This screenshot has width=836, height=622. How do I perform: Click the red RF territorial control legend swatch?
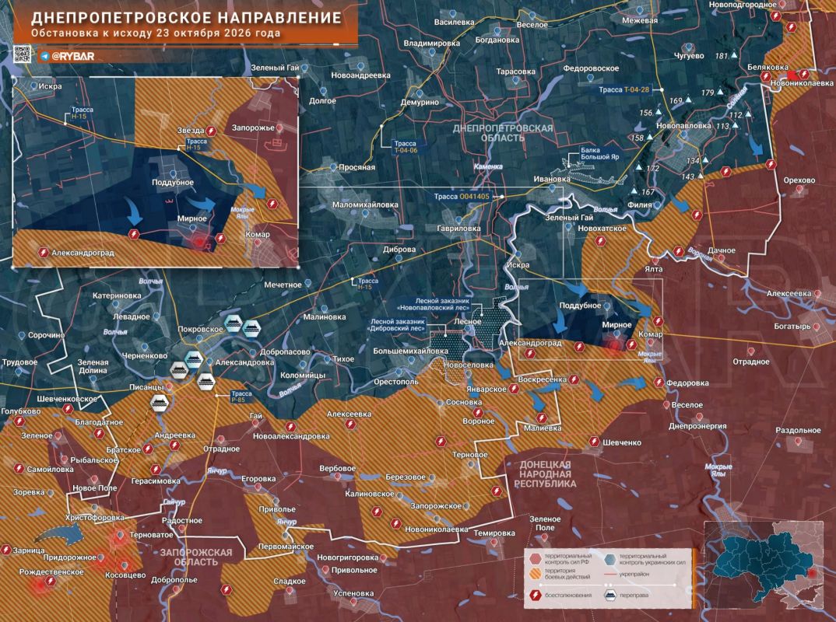536,559
